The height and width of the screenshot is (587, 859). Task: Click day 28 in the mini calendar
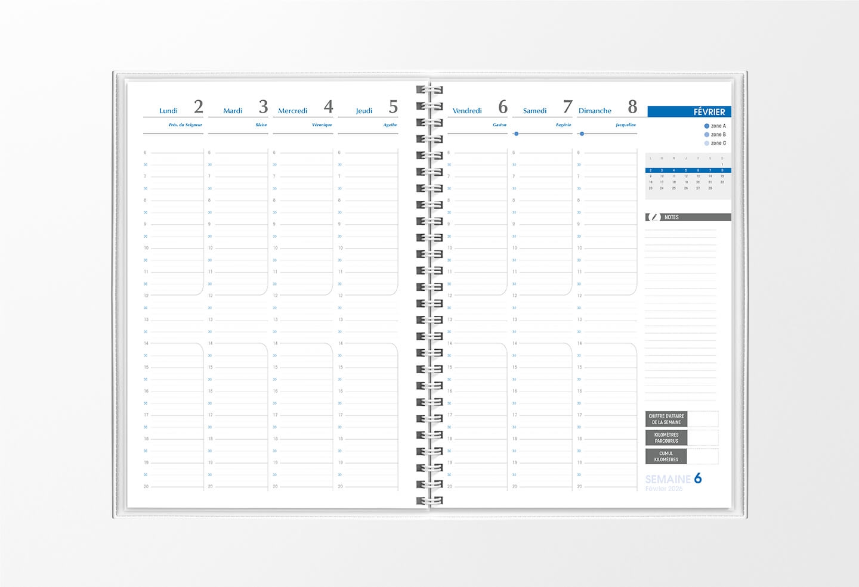710,188
